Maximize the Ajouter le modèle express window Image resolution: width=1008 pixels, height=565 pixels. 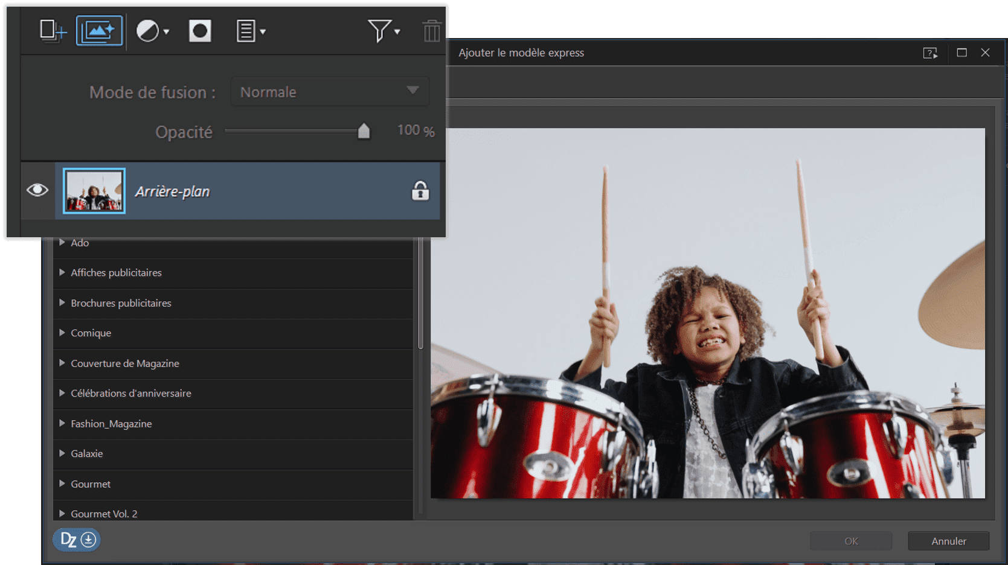962,53
